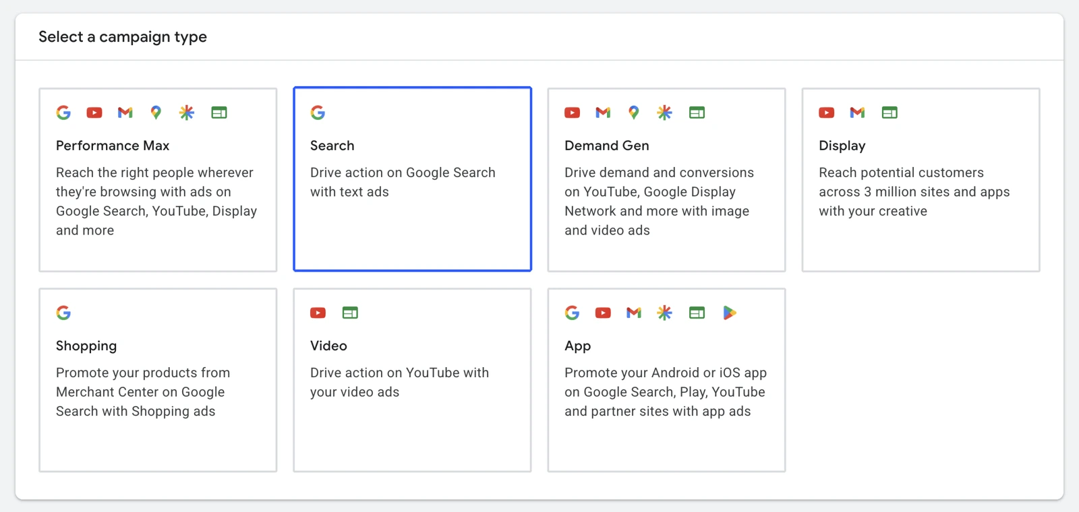Click the Discover asterisk icon in App card
This screenshot has width=1079, height=512.
coord(665,313)
